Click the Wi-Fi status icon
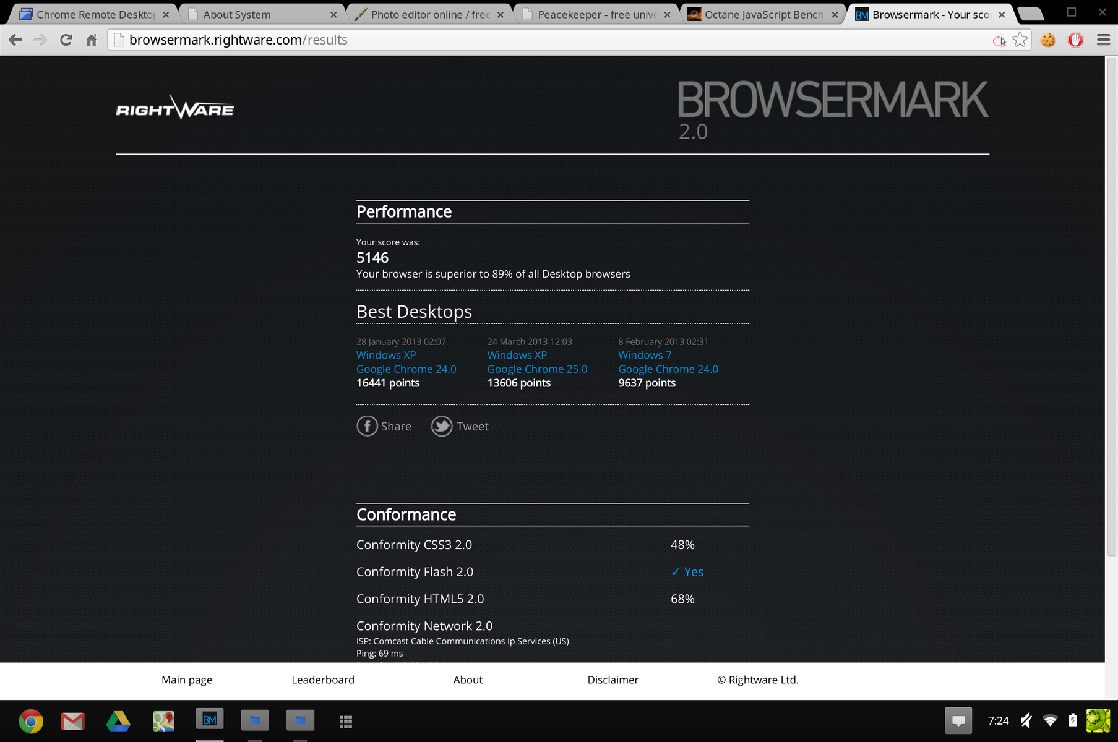 [x=1050, y=720]
